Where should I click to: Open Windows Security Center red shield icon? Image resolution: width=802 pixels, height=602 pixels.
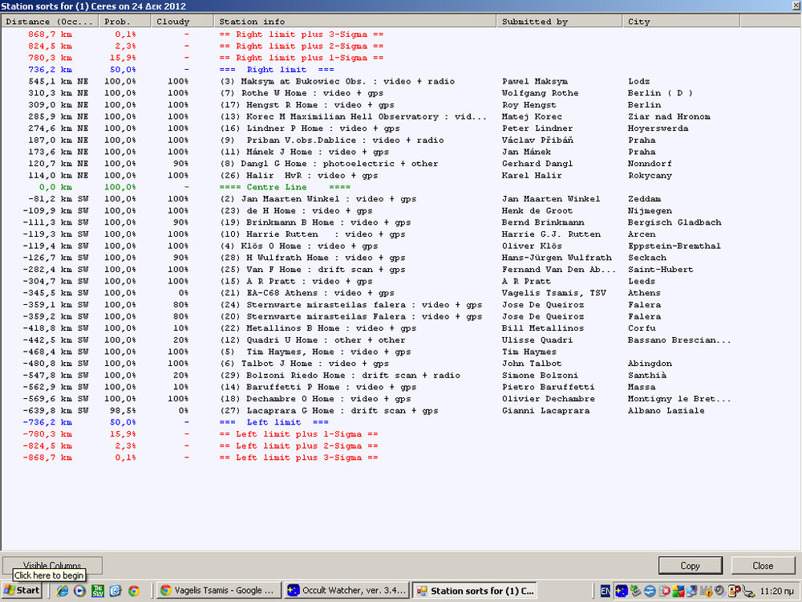[x=665, y=591]
